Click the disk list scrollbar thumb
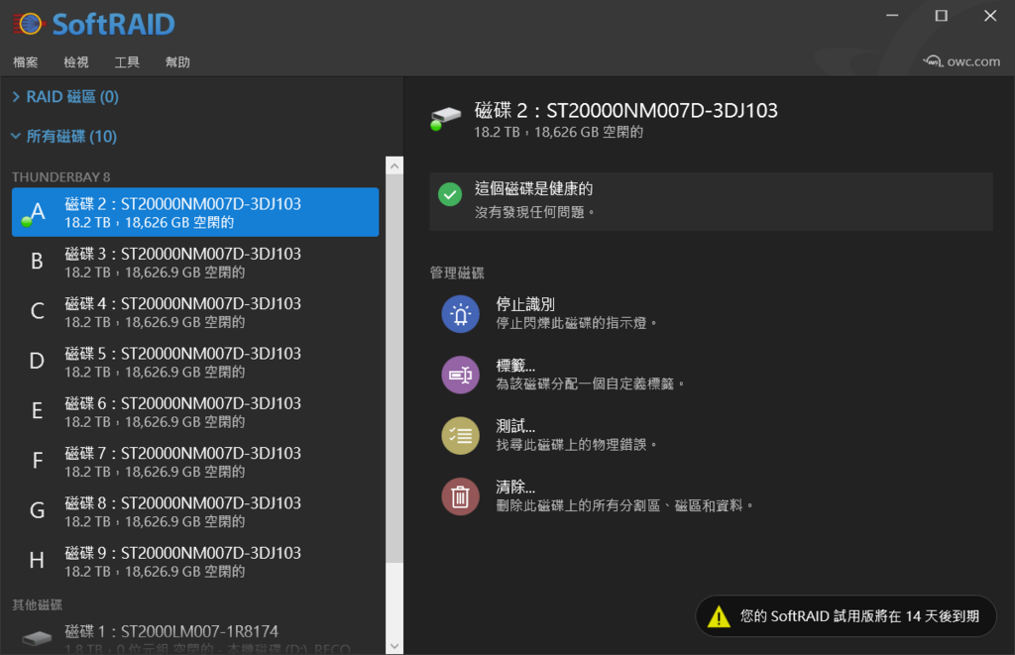This screenshot has width=1015, height=655. pyautogui.click(x=395, y=369)
